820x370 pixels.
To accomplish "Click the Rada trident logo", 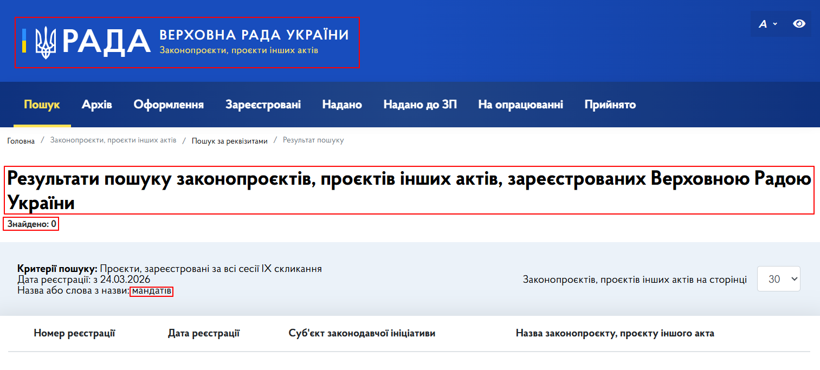I will 46,42.
